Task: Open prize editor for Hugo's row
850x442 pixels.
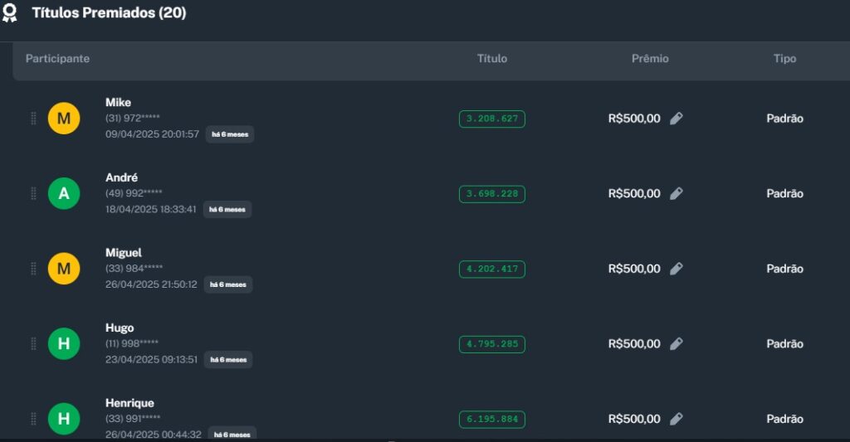Action: (x=677, y=343)
